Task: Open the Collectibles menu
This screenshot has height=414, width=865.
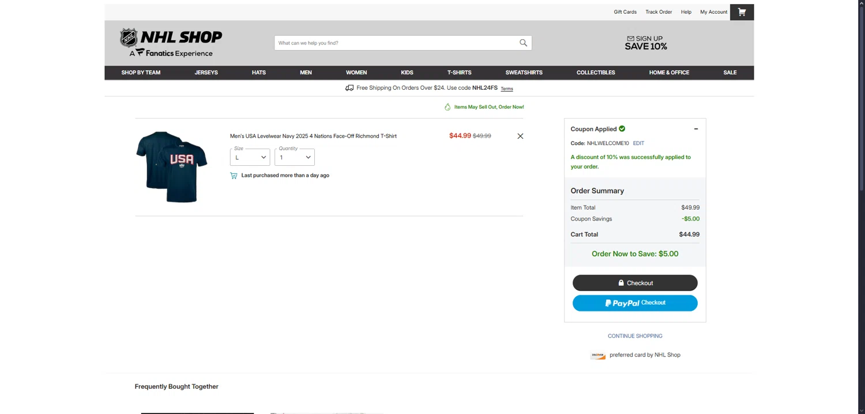Action: point(596,73)
